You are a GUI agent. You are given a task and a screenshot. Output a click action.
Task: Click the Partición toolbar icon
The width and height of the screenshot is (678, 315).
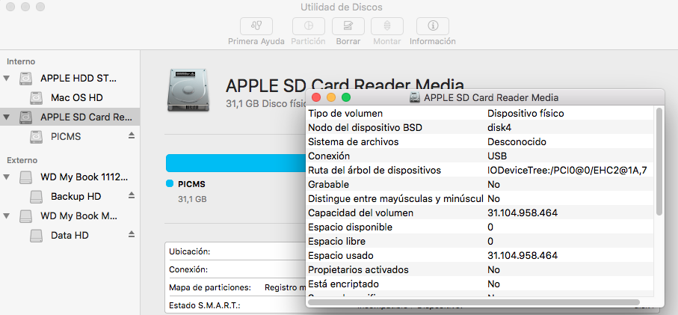(308, 25)
